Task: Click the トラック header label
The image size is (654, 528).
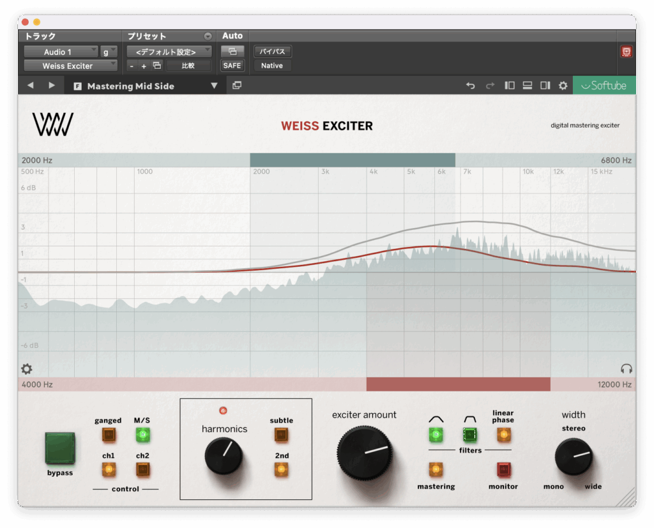Action: (x=40, y=36)
